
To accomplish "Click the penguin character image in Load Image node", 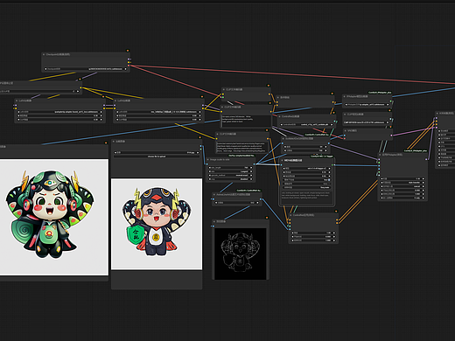I will [157, 224].
